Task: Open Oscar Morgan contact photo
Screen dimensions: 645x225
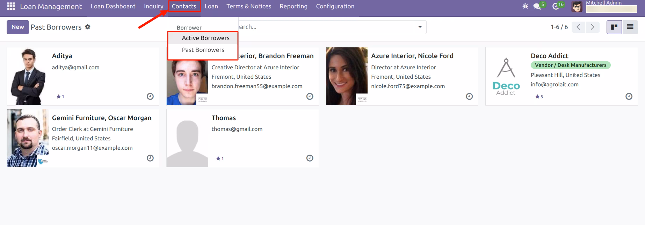Action: (28, 138)
